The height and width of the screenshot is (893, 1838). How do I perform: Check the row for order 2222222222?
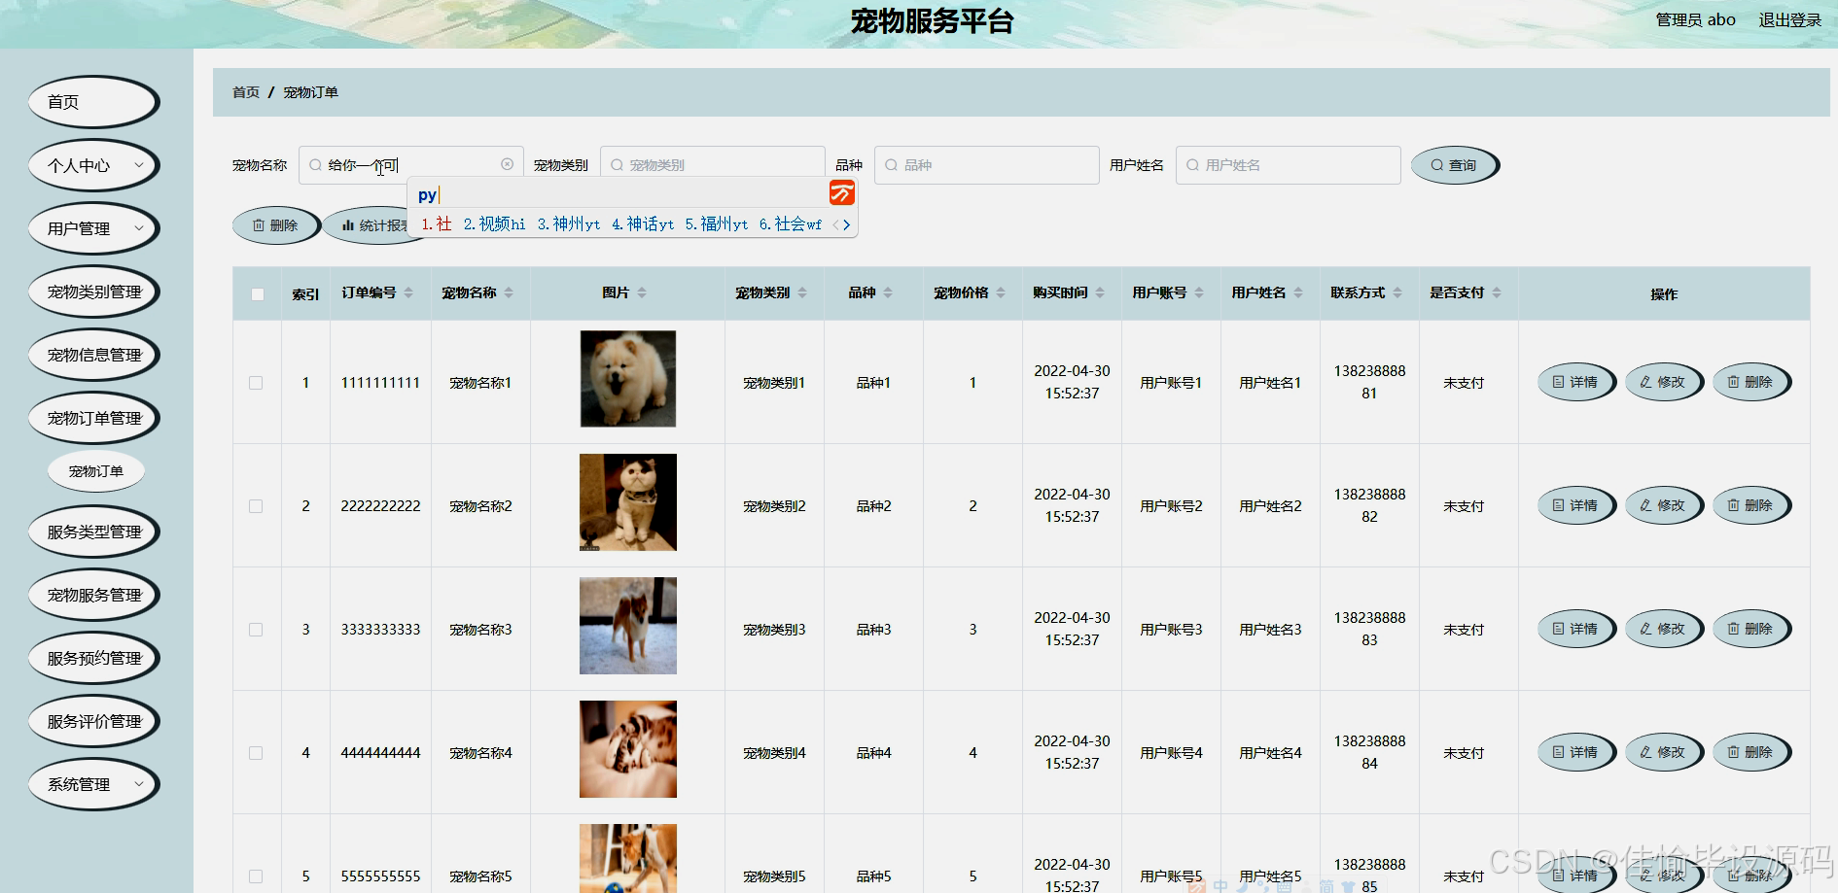pos(256,506)
